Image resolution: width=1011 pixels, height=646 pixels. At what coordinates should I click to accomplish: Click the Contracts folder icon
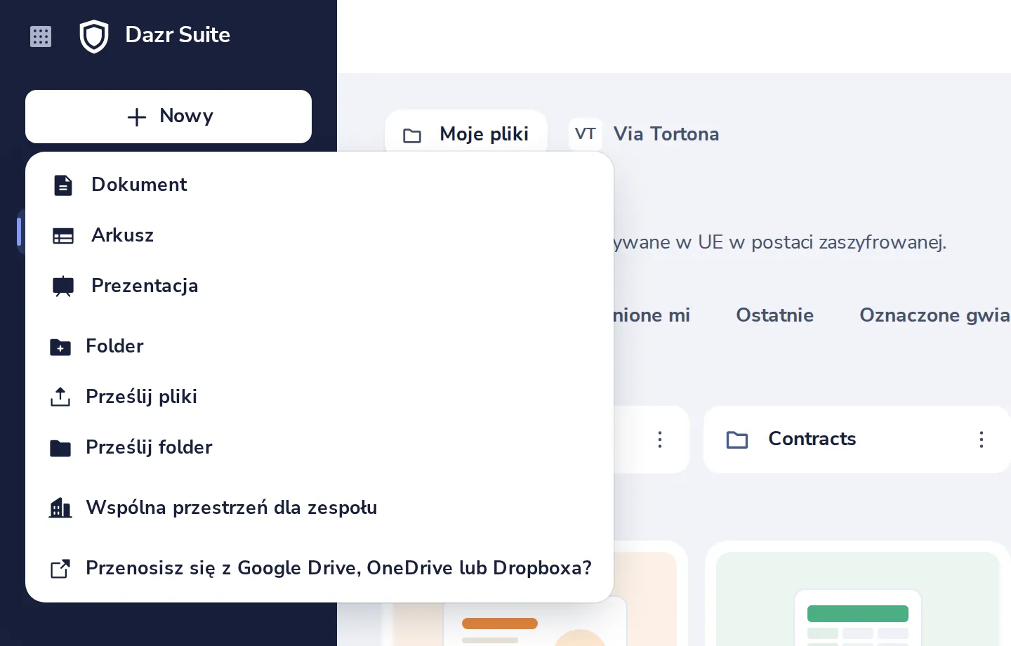pyautogui.click(x=737, y=440)
